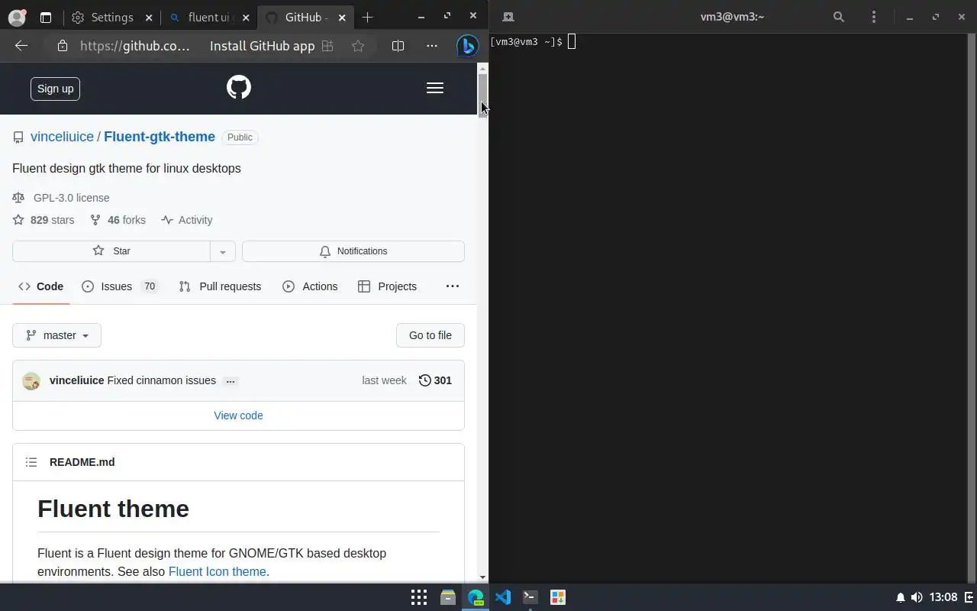This screenshot has height=611, width=977.
Task: Click the View code link
Action: coord(238,415)
